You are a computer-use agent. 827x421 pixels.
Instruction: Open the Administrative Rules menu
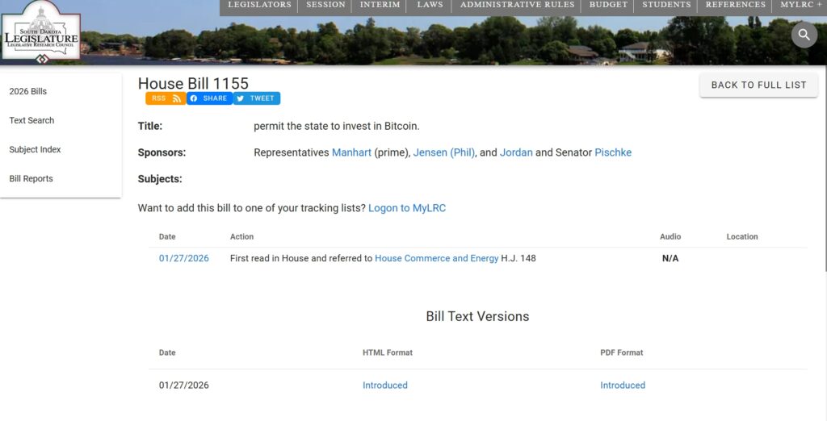517,6
